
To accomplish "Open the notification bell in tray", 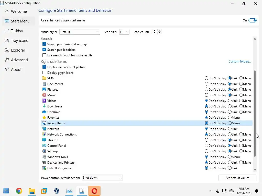I will [x=257, y=191].
